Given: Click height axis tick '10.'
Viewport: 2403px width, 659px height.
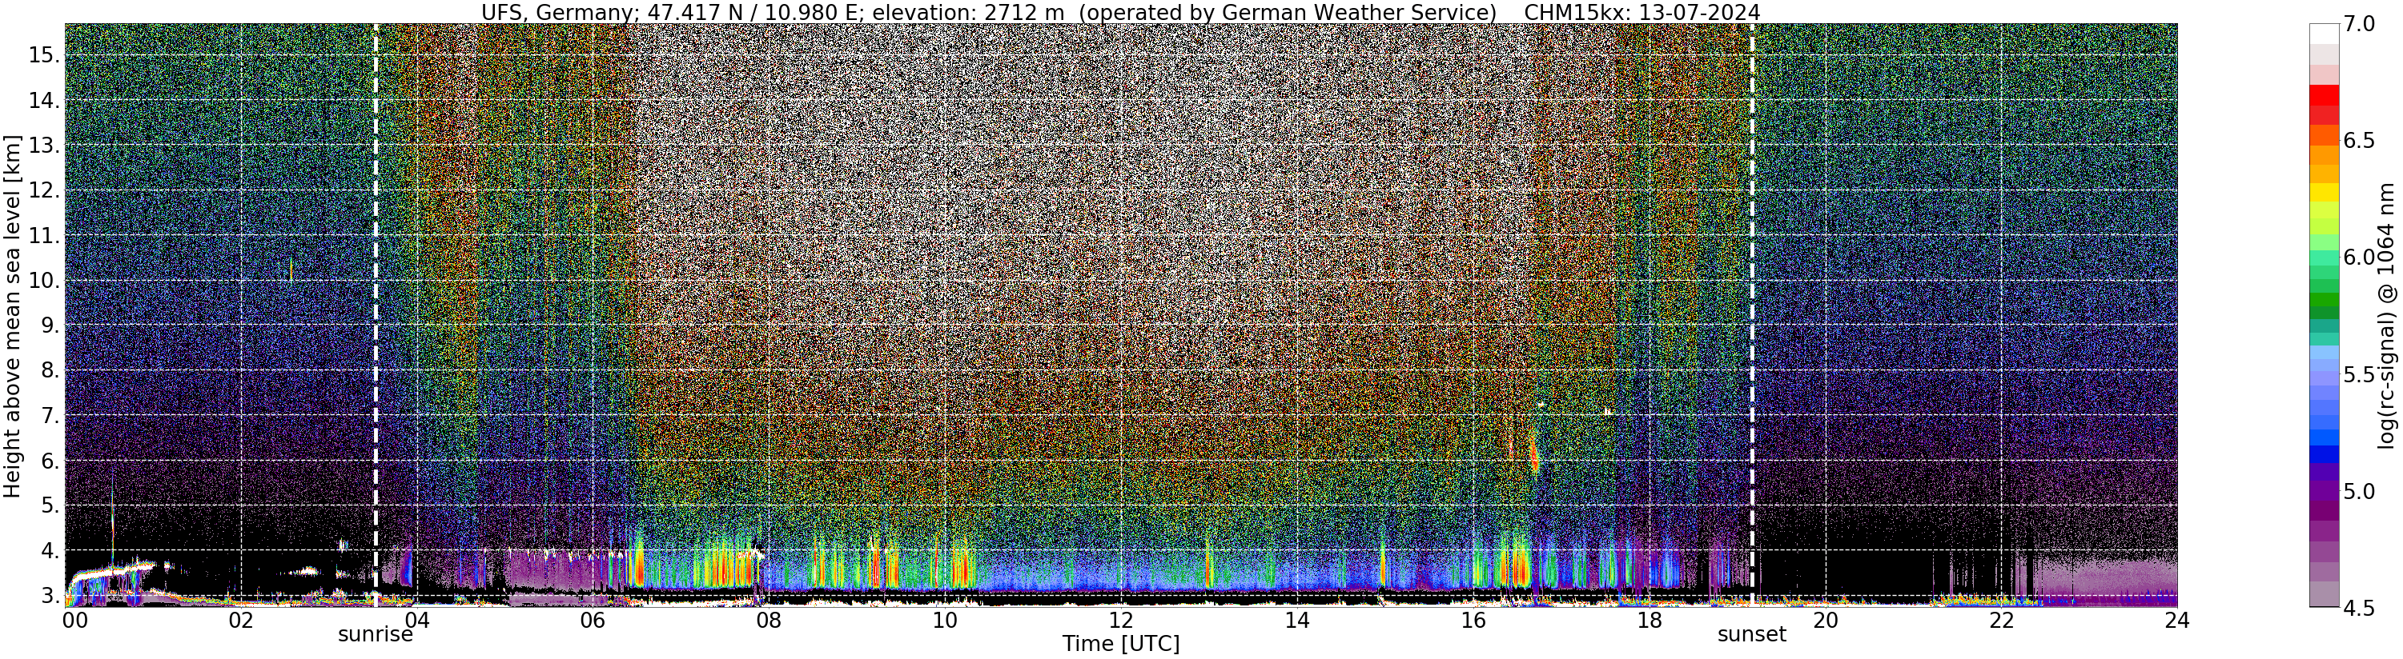Looking at the screenshot, I should coord(43,281).
